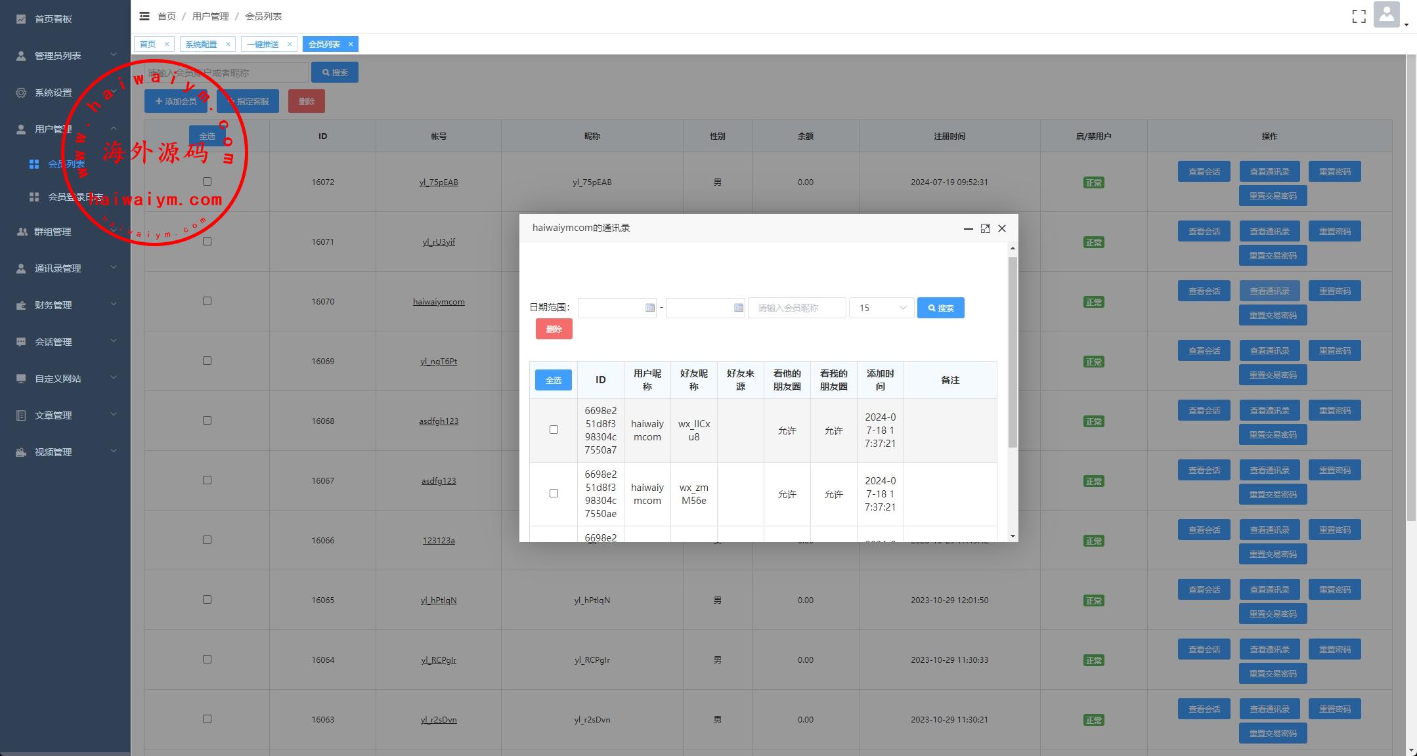The height and width of the screenshot is (756, 1417).
Task: Click the blue 搜索 button in dialog
Action: (x=940, y=308)
